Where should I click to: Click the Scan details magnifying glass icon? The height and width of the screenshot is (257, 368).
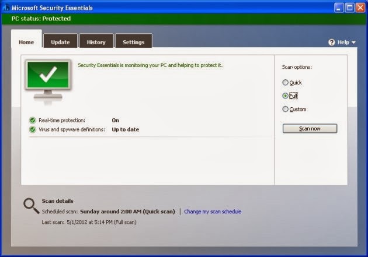pyautogui.click(x=31, y=206)
